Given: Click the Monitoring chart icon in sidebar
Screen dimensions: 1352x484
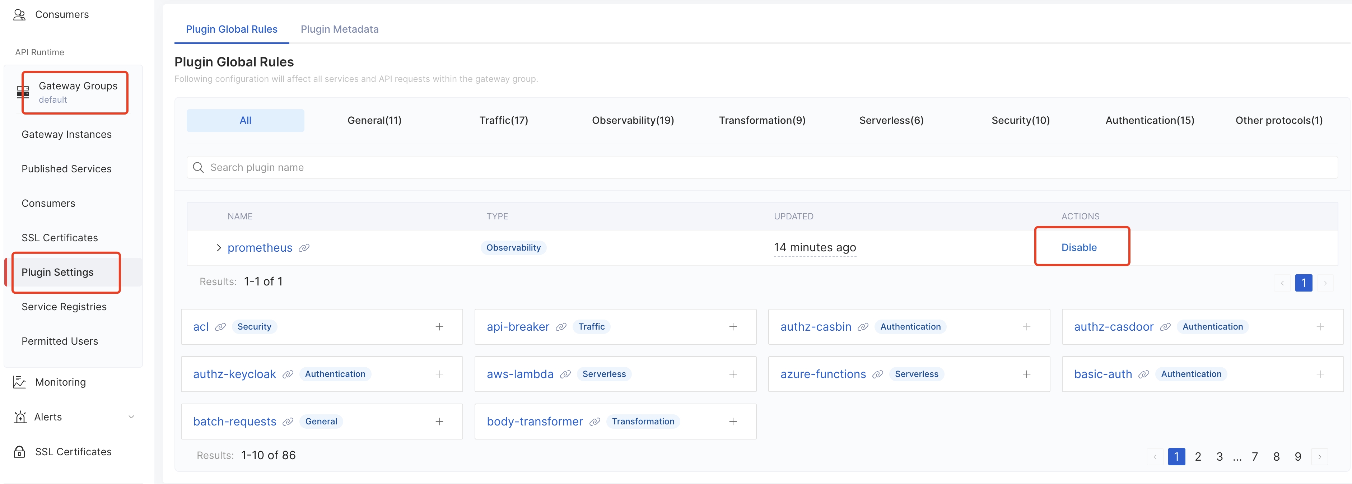Looking at the screenshot, I should pos(19,382).
